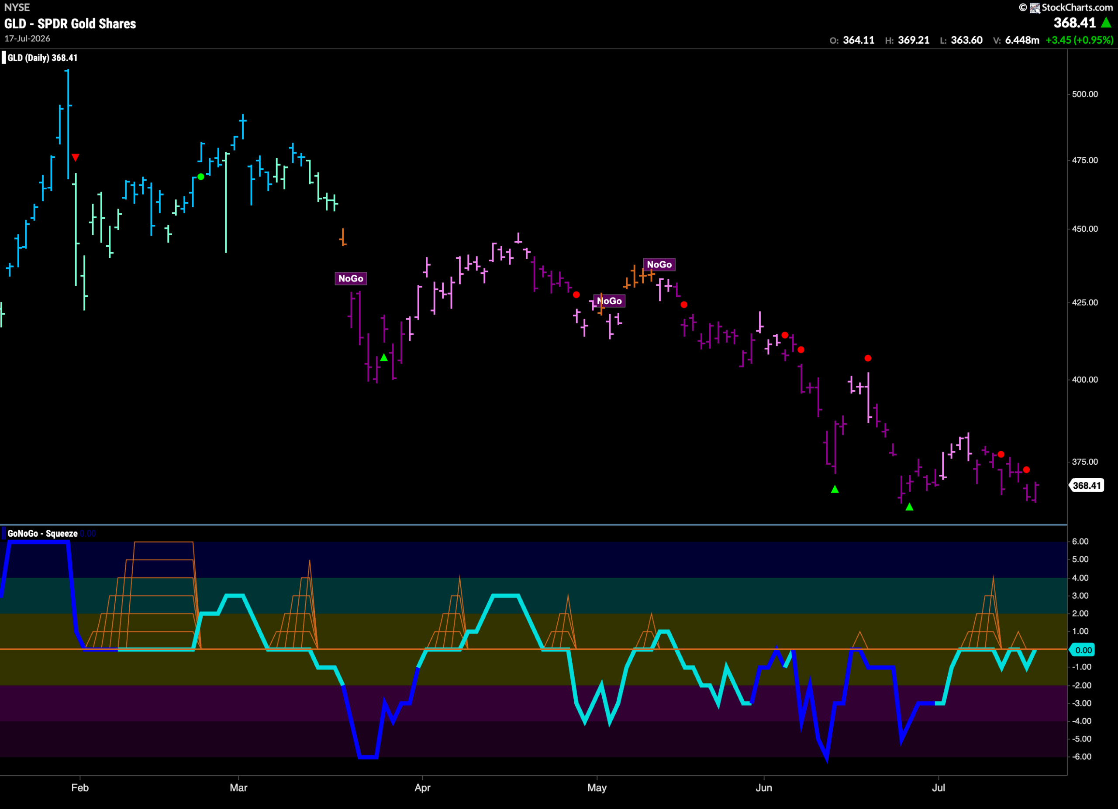The image size is (1118, 809).
Task: Click the green up arrow beside 368.41
Action: click(1106, 23)
